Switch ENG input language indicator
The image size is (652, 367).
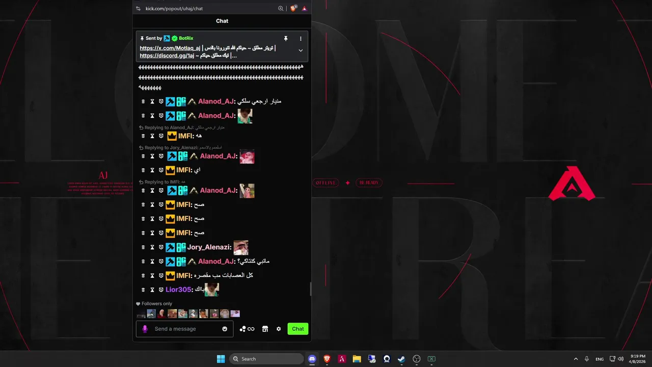point(600,359)
